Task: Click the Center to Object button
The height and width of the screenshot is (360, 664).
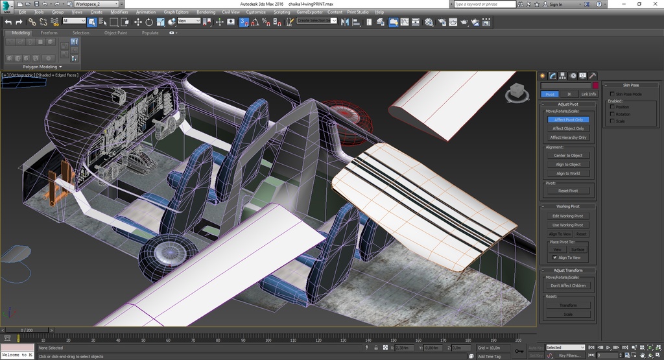Action: pyautogui.click(x=568, y=156)
